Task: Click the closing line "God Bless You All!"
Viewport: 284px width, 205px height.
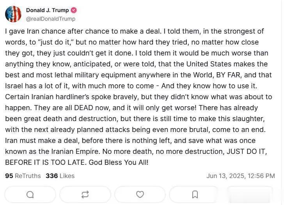Action: (x=119, y=162)
